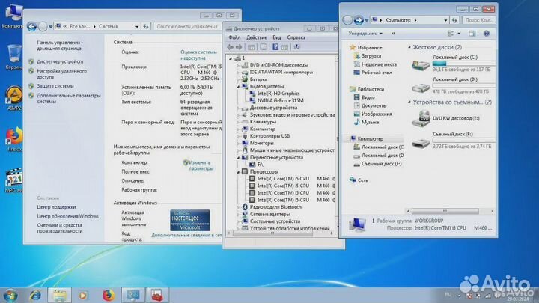The image size is (539, 303).
Task: Select 'Локальный диск (D:)' under hard disks
Action: 453,85
